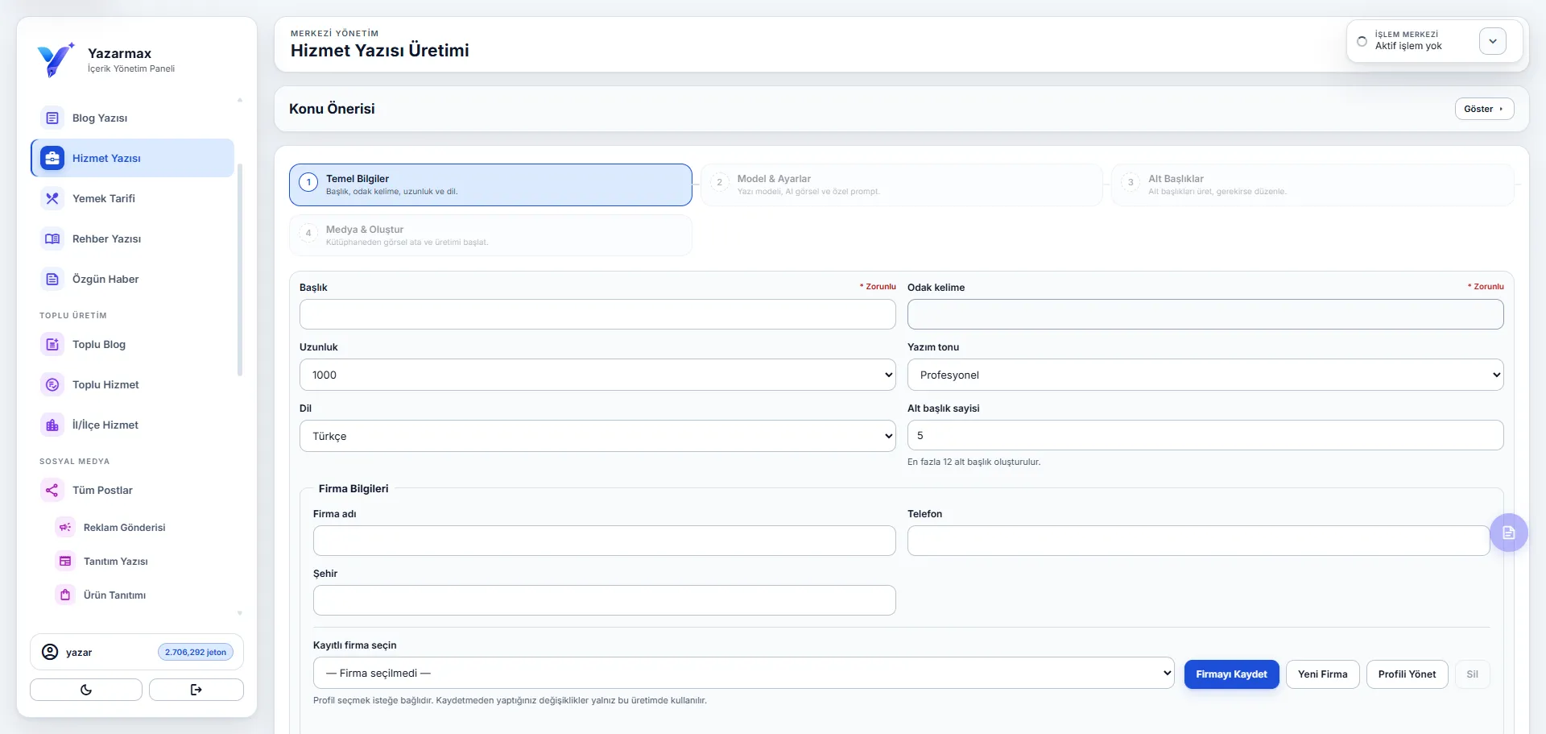Image resolution: width=1546 pixels, height=734 pixels.
Task: Open the Dil dropdown showing Türkçe
Action: [597, 436]
